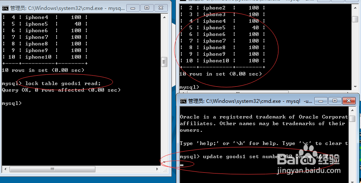Minimize the left cmd window
Viewport: 361px width, 183px height.
tap(133, 8)
